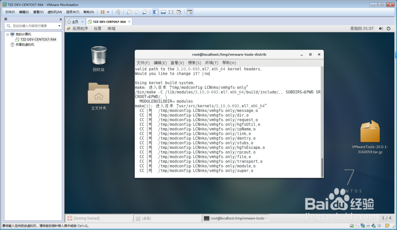Click the CD/DVD drive status bar icon
The width and height of the screenshot is (397, 230).
point(357,226)
